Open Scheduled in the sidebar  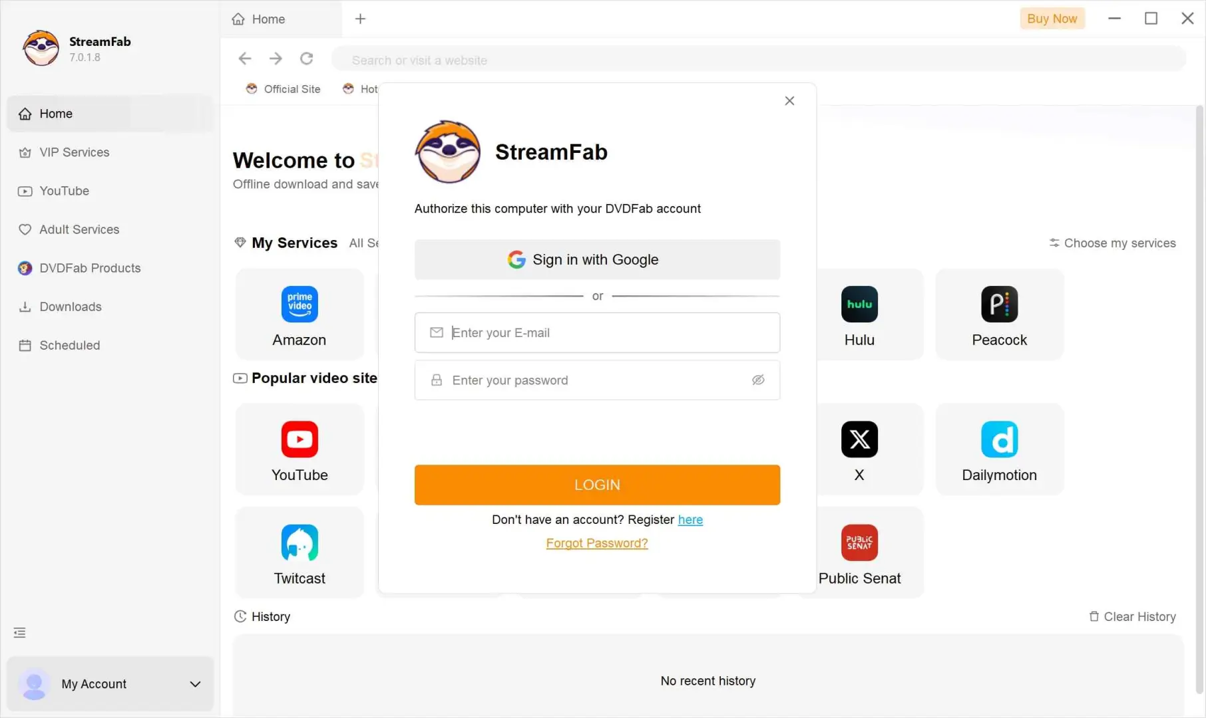pyautogui.click(x=110, y=345)
